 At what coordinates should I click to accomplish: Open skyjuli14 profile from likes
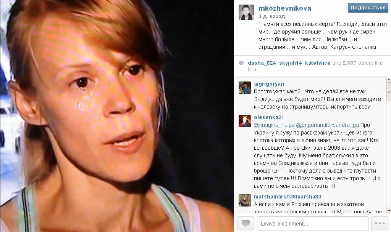point(290,63)
